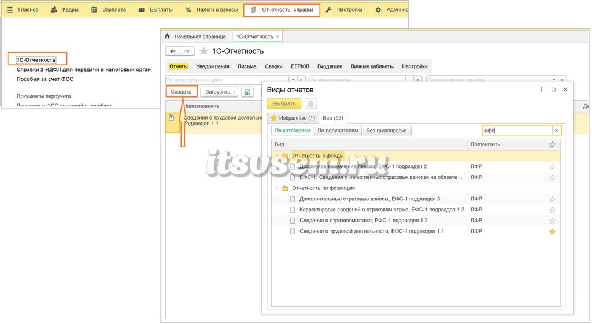Collapse the Отчетность по физлицам group
Screen dimensions: 592x324
tap(277, 188)
